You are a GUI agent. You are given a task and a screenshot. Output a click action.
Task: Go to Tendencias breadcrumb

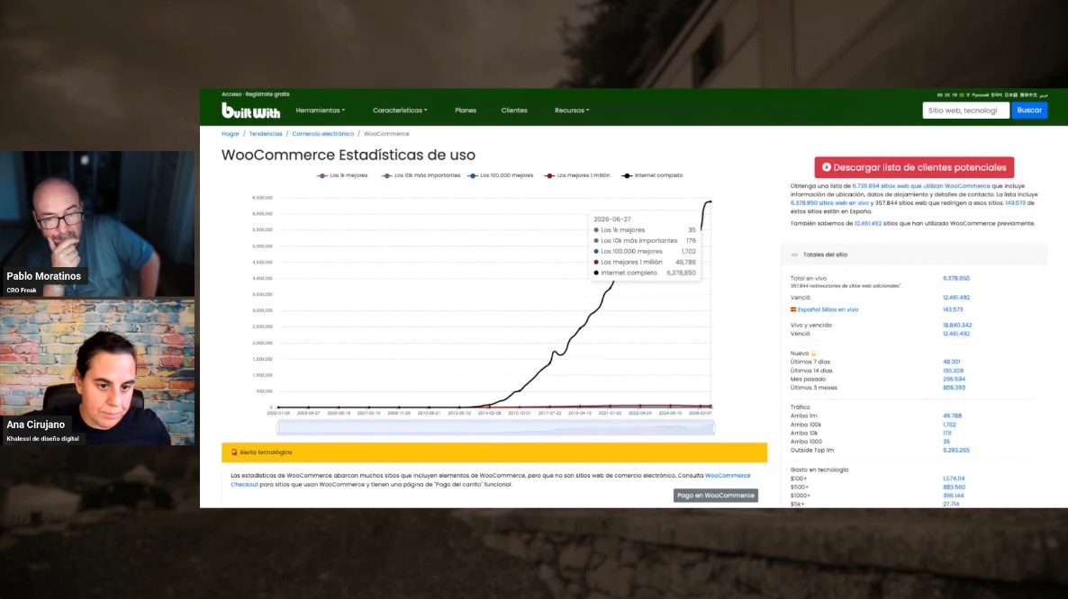coord(266,134)
